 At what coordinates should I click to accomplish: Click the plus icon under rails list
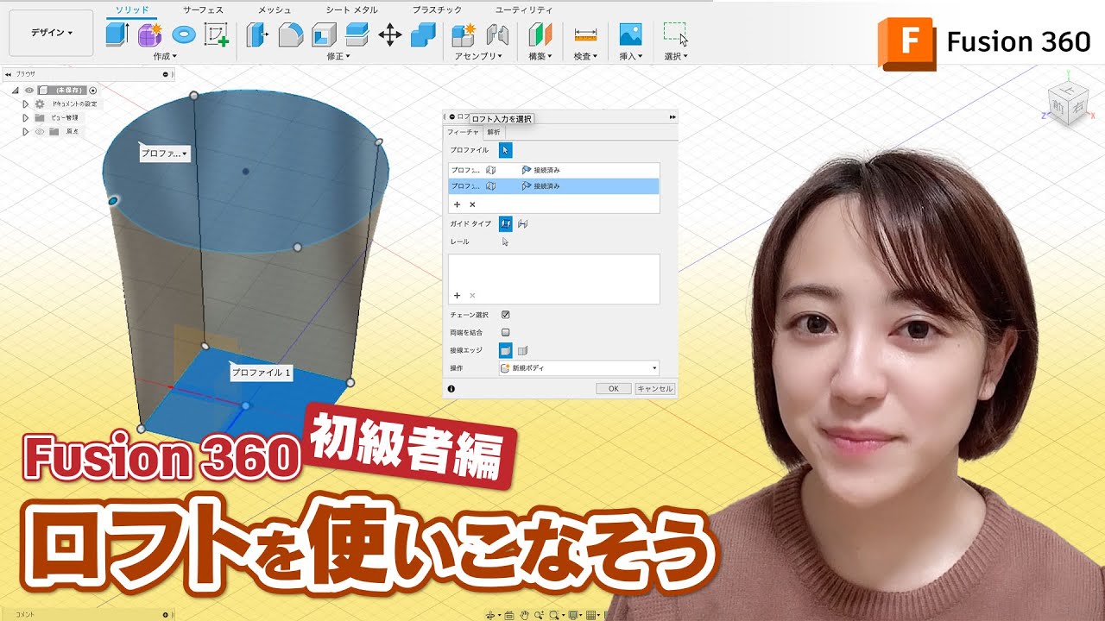coord(457,295)
